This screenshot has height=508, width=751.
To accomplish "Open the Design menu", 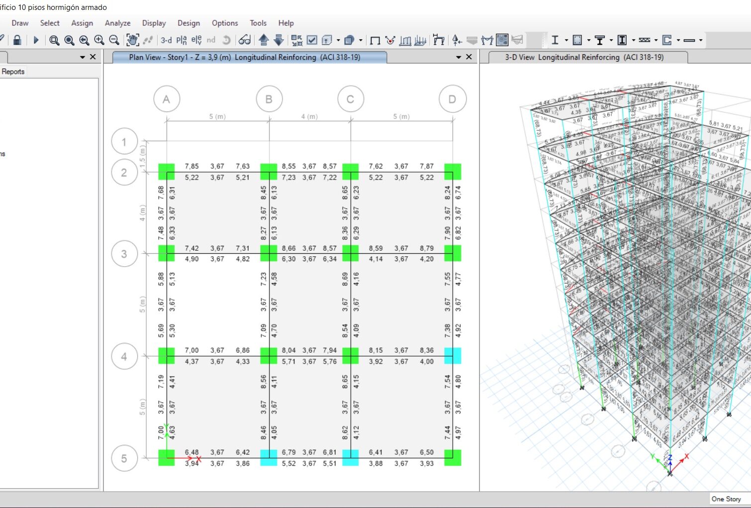I will tap(189, 23).
